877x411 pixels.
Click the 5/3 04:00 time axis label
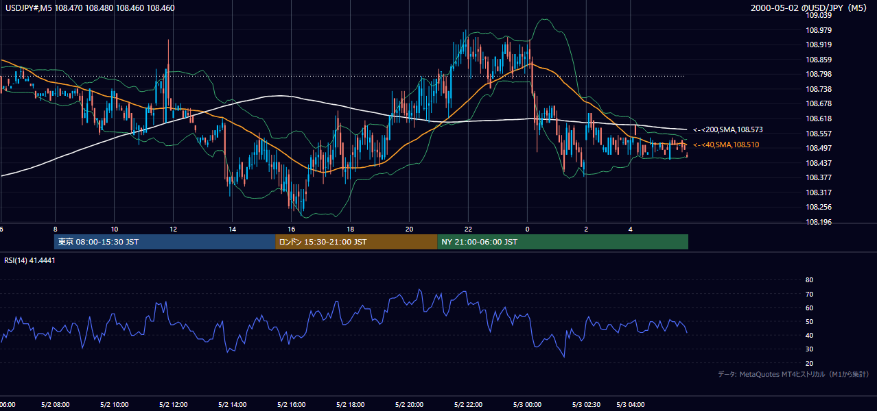(631, 405)
